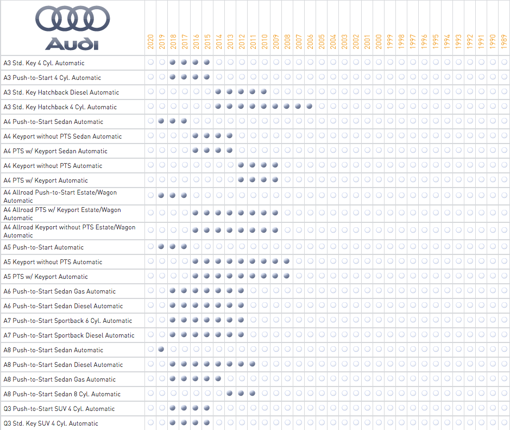The image size is (510, 430).
Task: Toggle the 2015 dot for Q3 Std. Key SUV
Action: click(x=207, y=423)
